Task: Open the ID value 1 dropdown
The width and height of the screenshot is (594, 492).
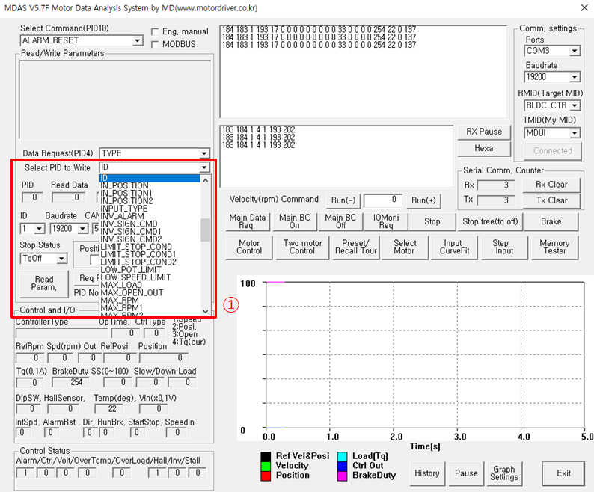Action: pos(39,229)
